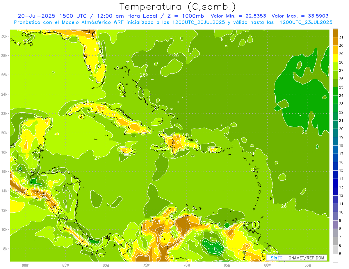Screen dimensions: 349x269
Task: Click the 20 label on the color bar
Action: tap(341, 129)
